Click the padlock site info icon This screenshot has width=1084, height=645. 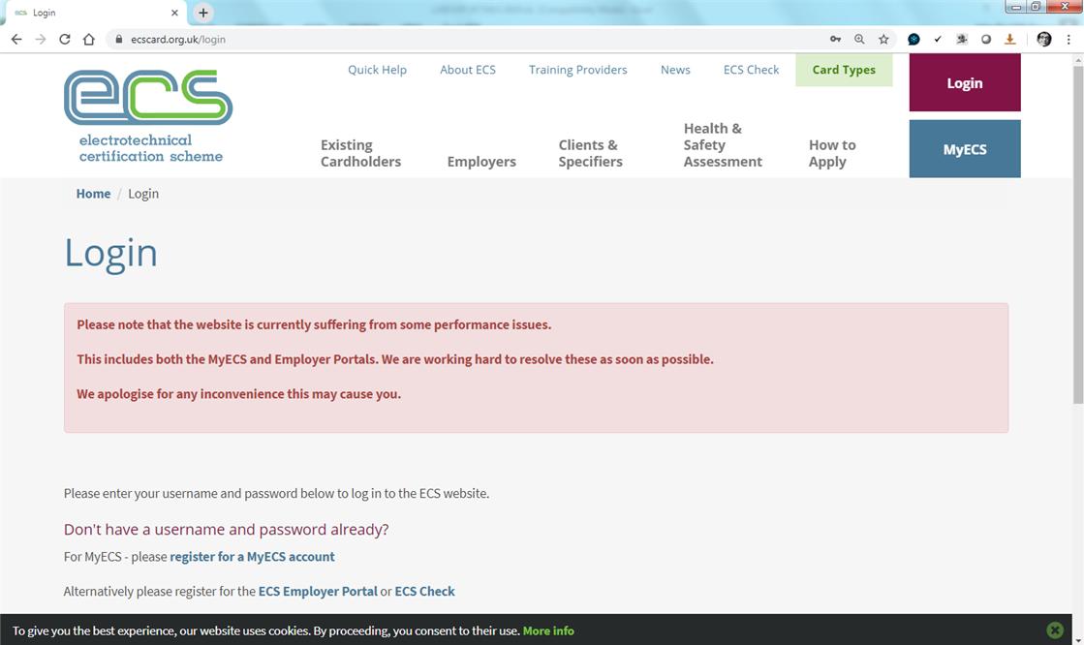(118, 40)
